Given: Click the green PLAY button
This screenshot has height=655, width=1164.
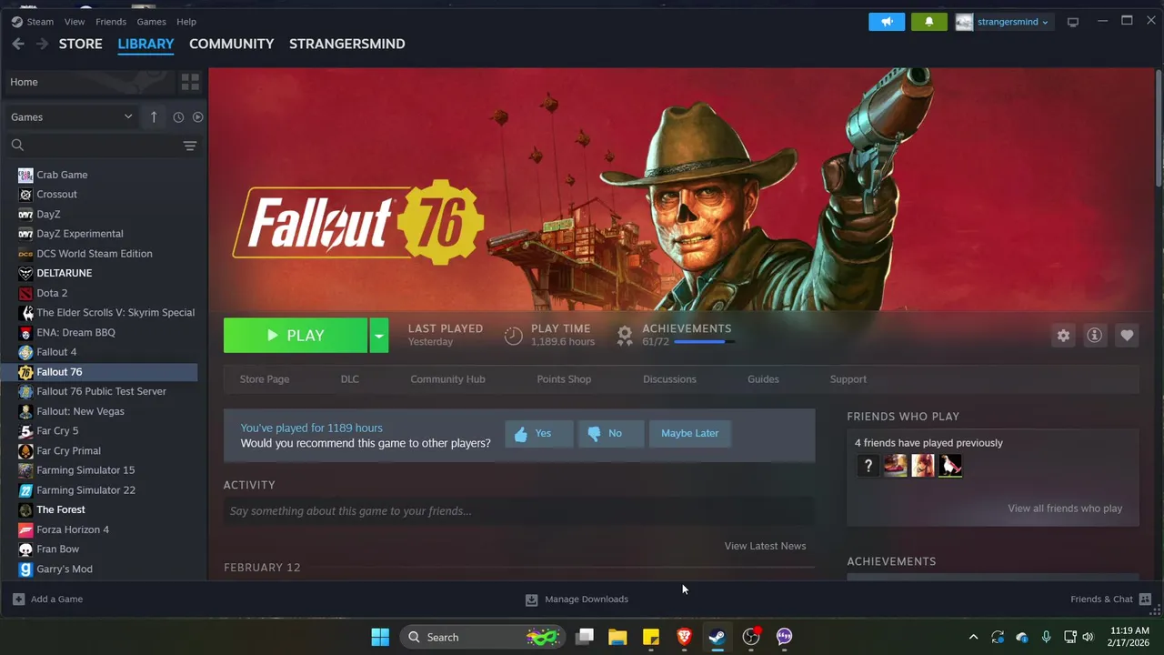Looking at the screenshot, I should 296,336.
